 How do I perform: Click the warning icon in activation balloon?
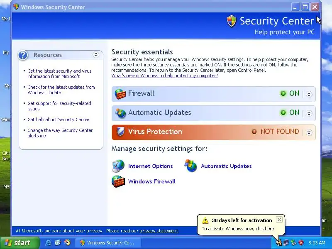click(x=205, y=220)
